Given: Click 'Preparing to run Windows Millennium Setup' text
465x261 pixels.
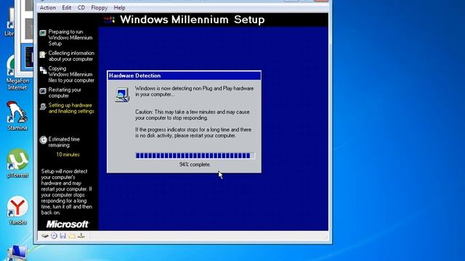Looking at the screenshot, I should (x=70, y=38).
